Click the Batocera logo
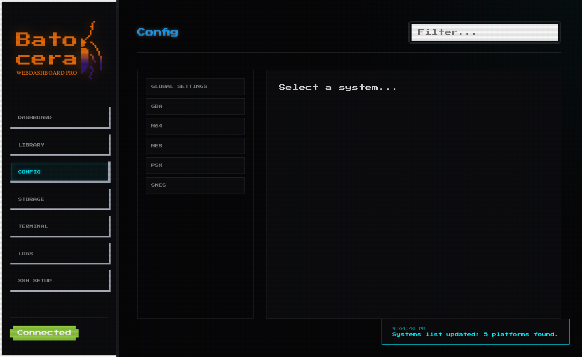The height and width of the screenshot is (357, 582). (x=59, y=50)
